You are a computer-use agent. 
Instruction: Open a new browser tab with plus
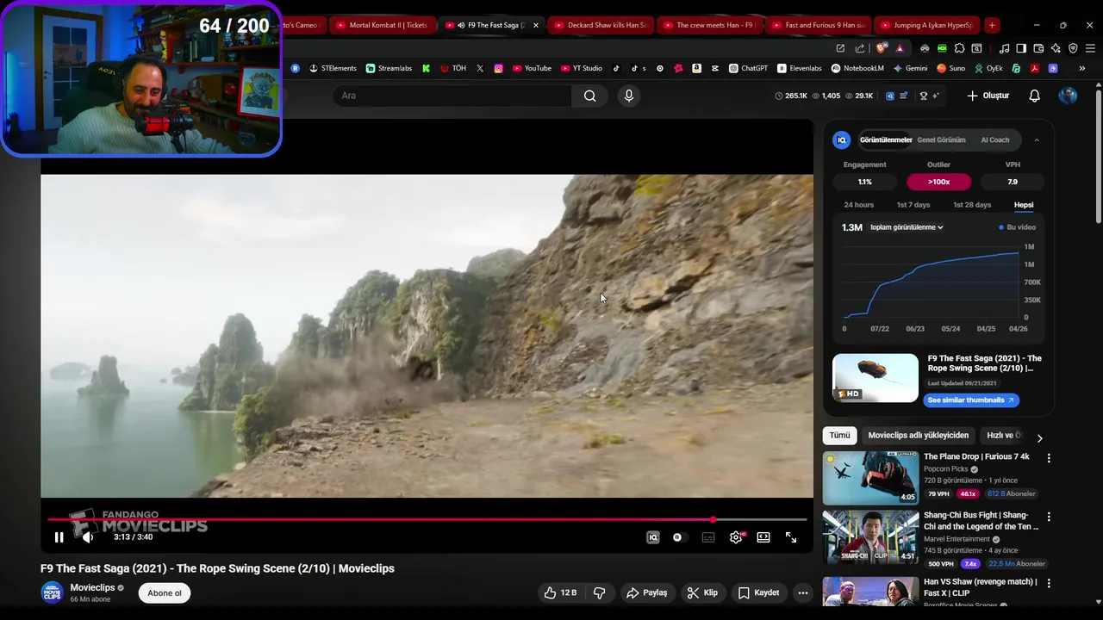(992, 25)
